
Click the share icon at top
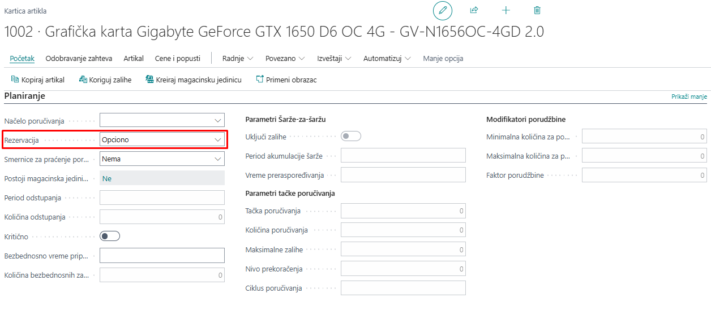(x=474, y=10)
